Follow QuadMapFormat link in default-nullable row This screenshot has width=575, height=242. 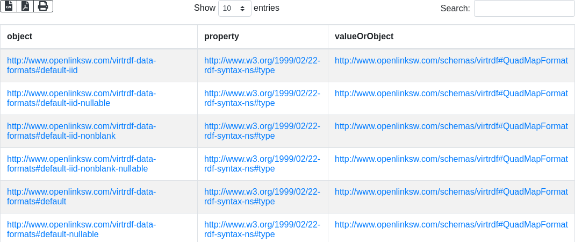pyautogui.click(x=451, y=225)
